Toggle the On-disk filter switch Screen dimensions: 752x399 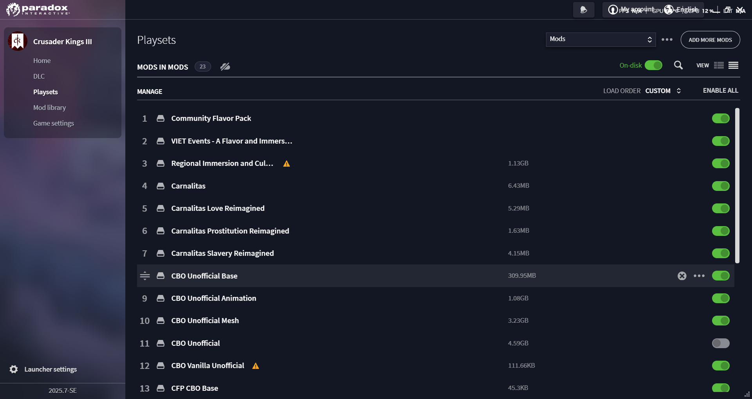653,65
